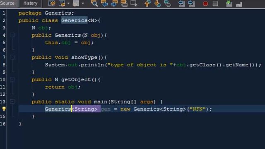This screenshot has width=265, height=149.
Task: Collapse the getObject method fold
Action: pos(12,79)
